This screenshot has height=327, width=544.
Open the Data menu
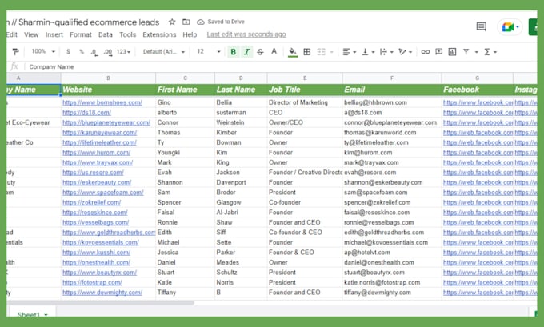coord(105,34)
